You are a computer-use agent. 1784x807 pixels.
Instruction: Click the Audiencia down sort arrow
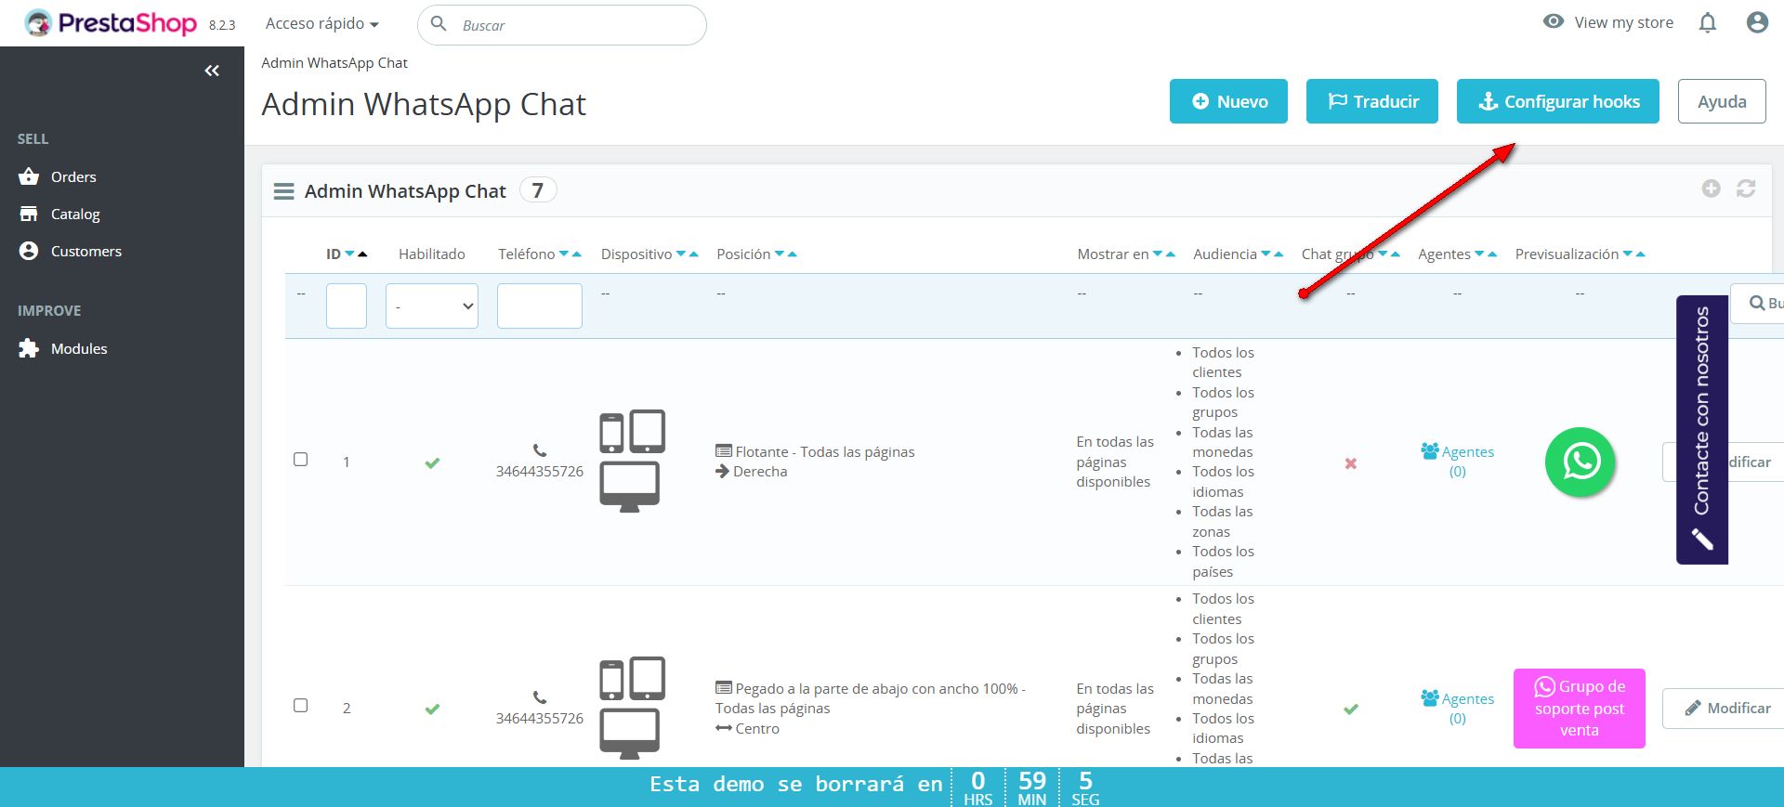coord(1266,254)
